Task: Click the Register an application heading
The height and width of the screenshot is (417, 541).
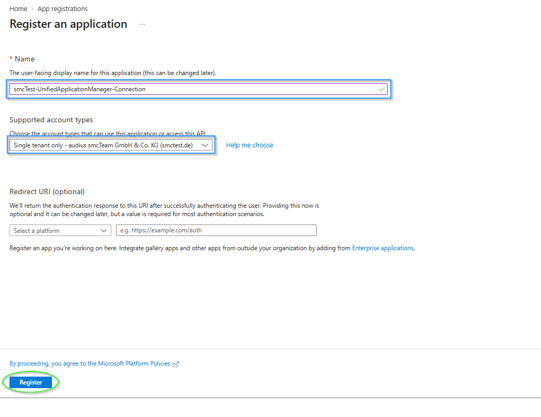Action: [68, 24]
